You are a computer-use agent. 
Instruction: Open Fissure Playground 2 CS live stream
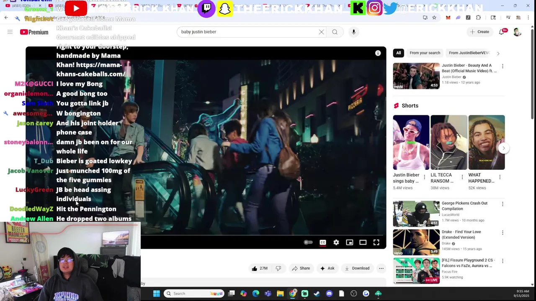click(x=416, y=270)
